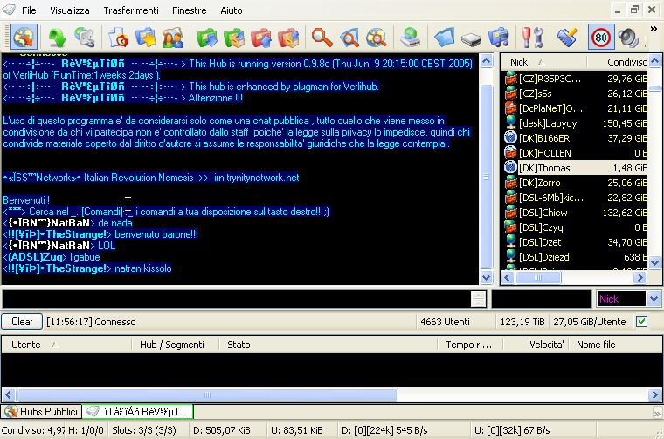Click the first green folder toolbar icon
Viewport: 664px width, 439px height.
click(207, 38)
